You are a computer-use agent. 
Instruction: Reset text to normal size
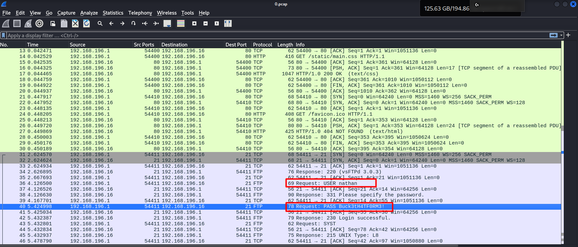pos(217,23)
